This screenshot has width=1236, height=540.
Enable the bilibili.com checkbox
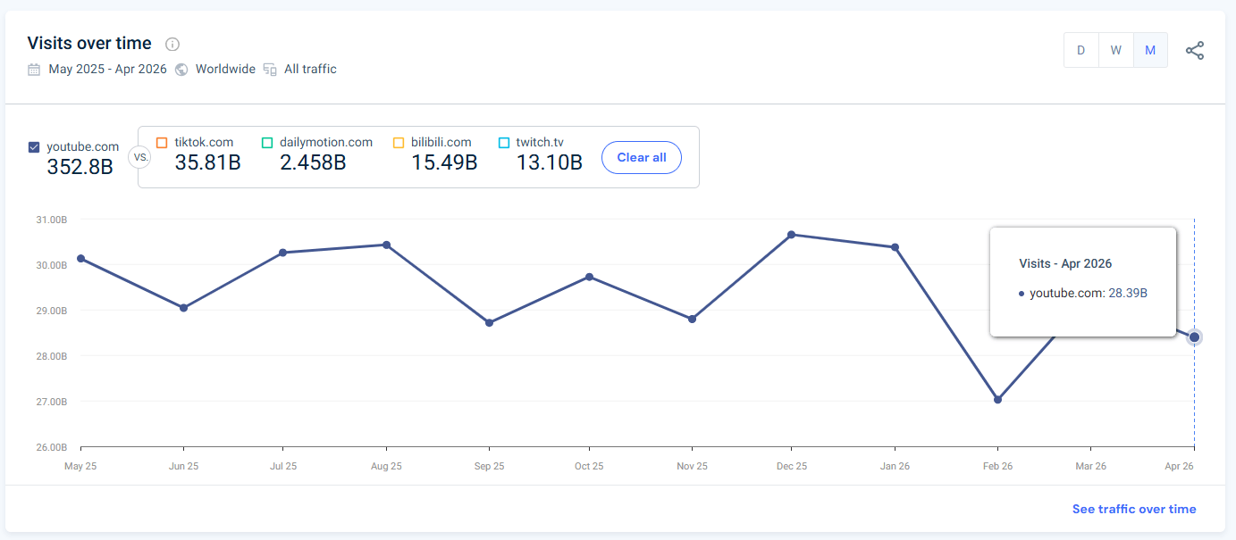pyautogui.click(x=399, y=143)
